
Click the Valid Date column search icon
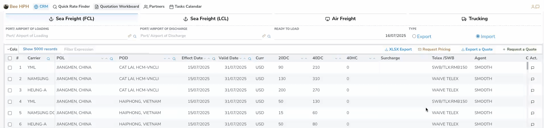(249, 59)
